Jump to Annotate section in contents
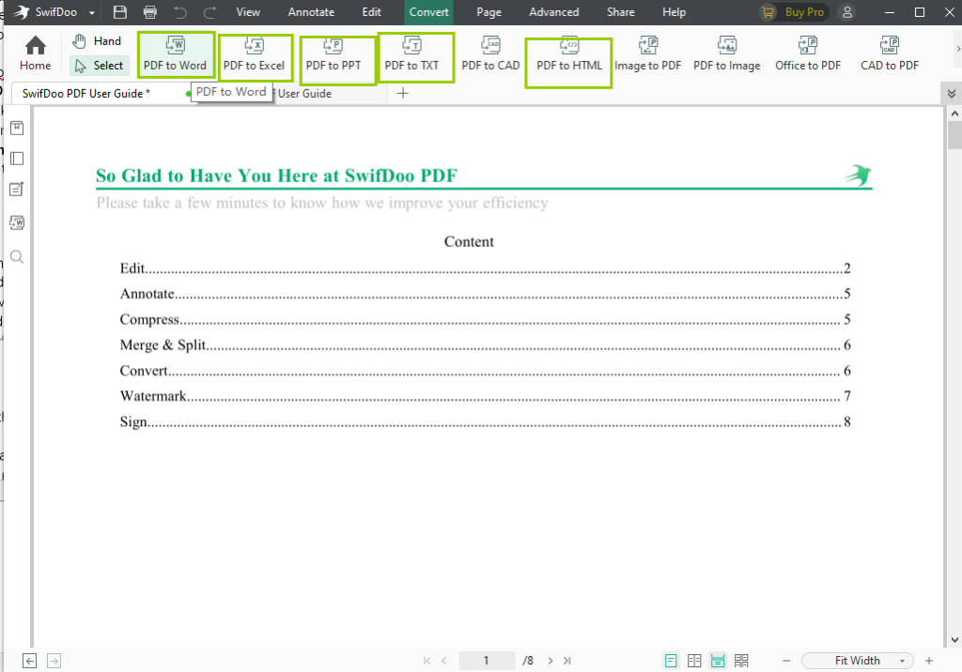 (485, 294)
